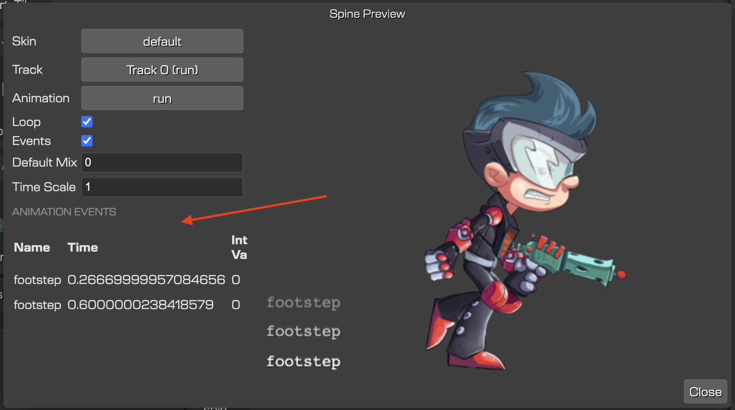Select the second footstep event name
The width and height of the screenshot is (735, 410).
click(38, 305)
